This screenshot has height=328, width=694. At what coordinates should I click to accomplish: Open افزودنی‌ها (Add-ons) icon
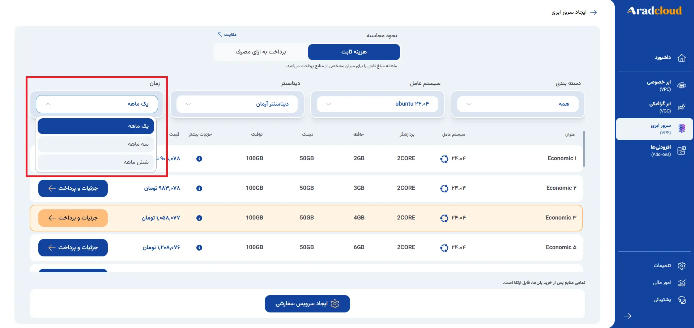(x=682, y=151)
